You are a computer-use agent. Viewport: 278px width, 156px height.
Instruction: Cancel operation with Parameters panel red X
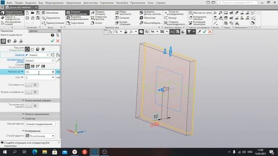[58, 41]
